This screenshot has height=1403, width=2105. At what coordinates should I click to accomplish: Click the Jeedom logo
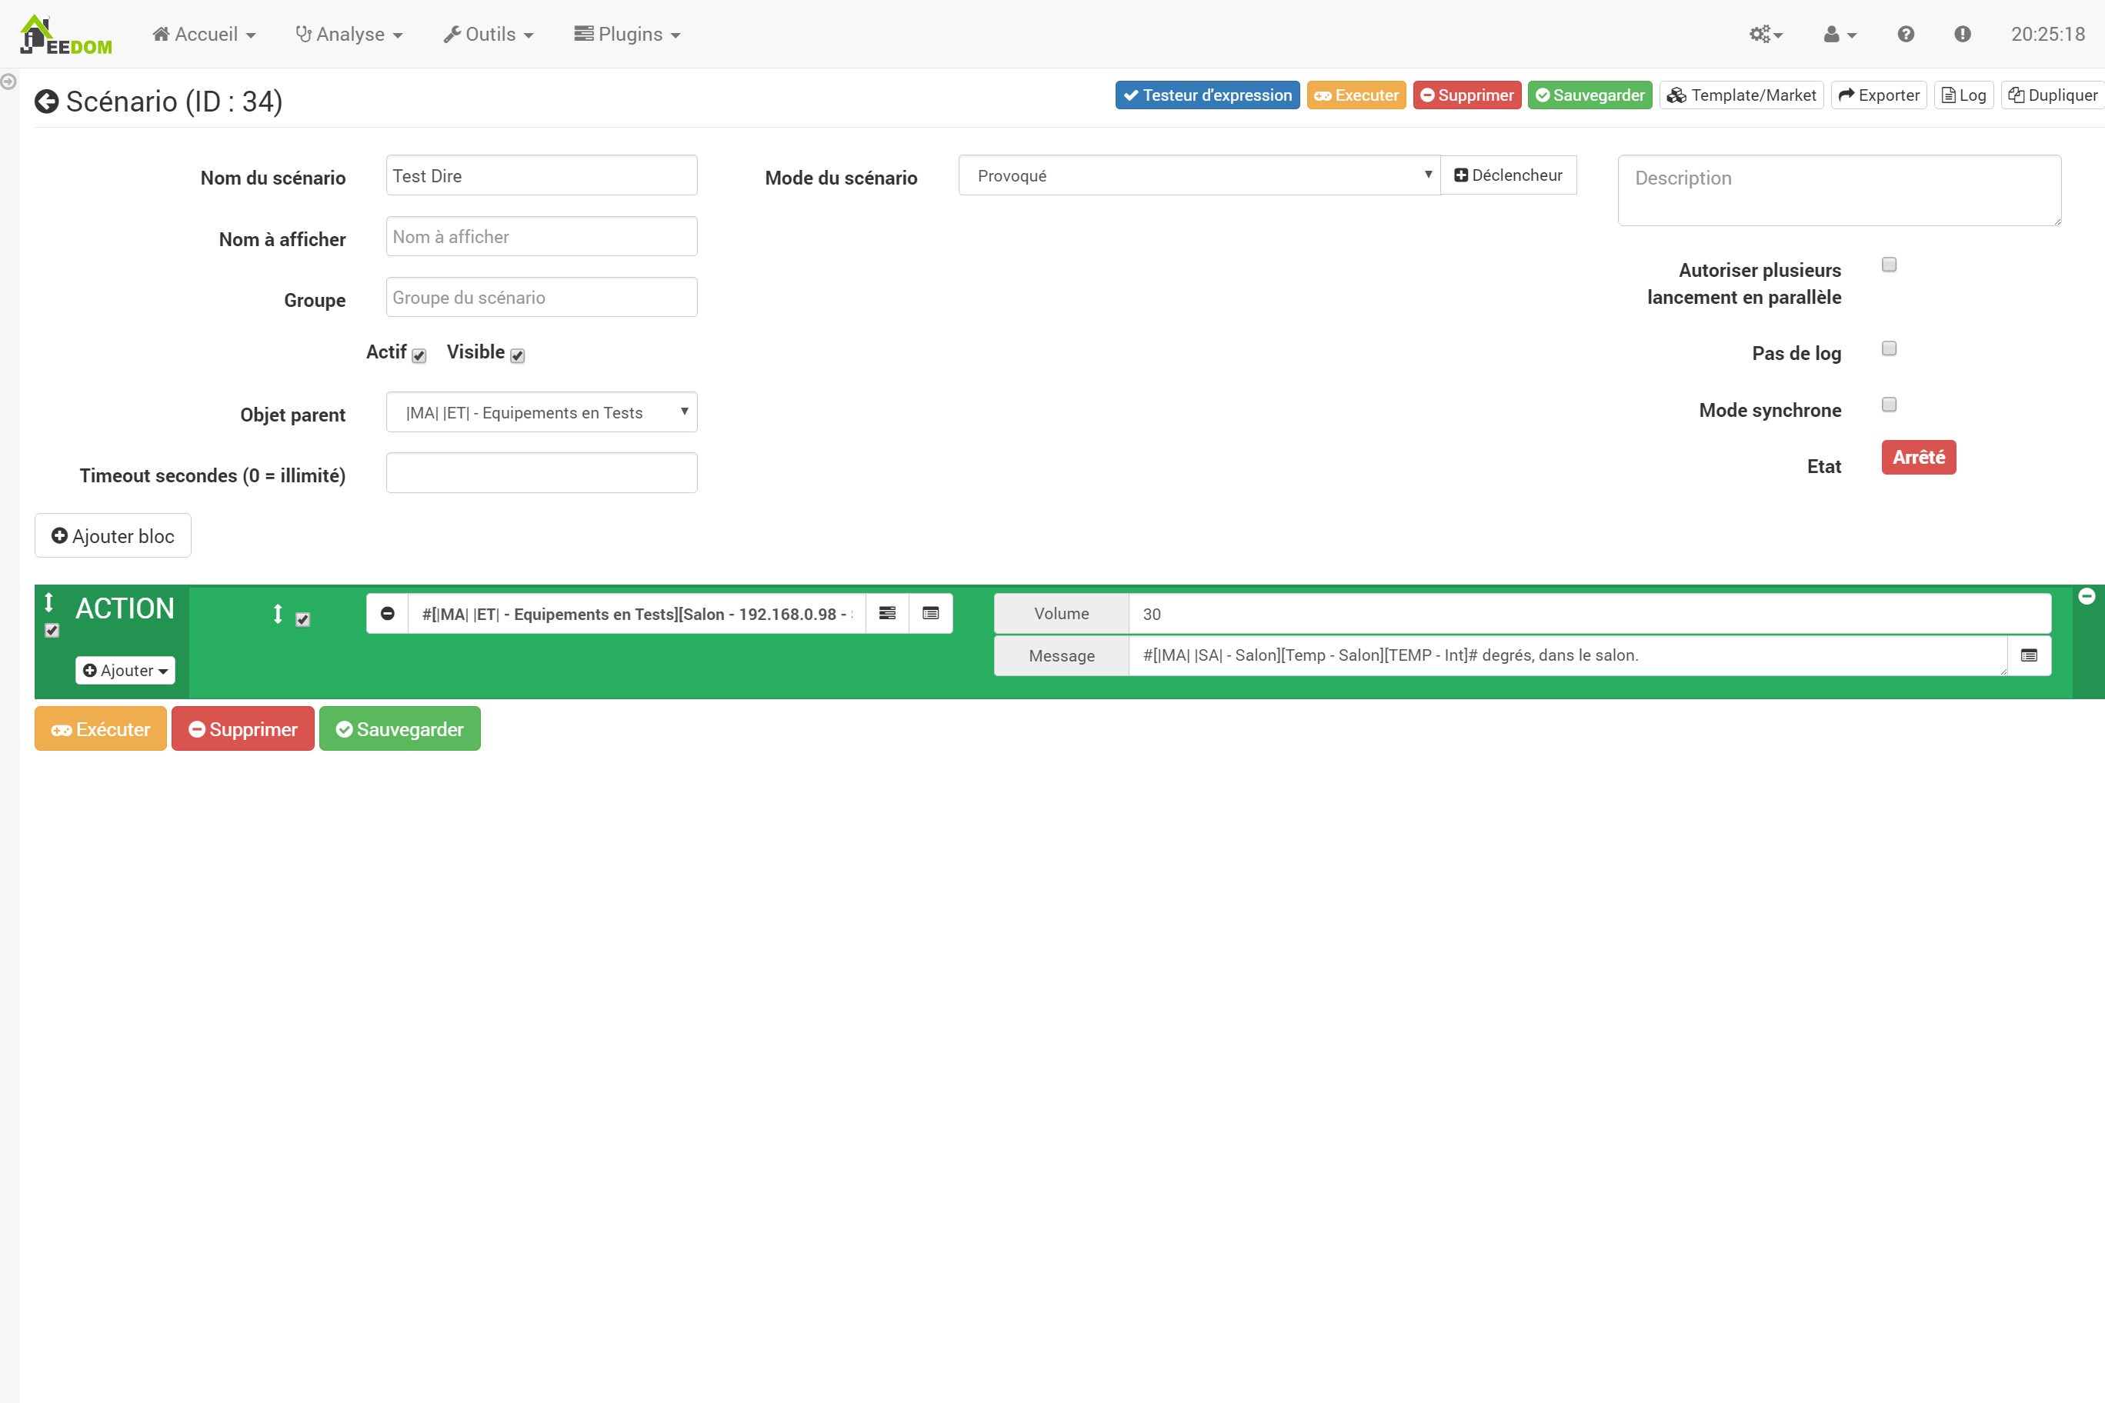(x=65, y=35)
